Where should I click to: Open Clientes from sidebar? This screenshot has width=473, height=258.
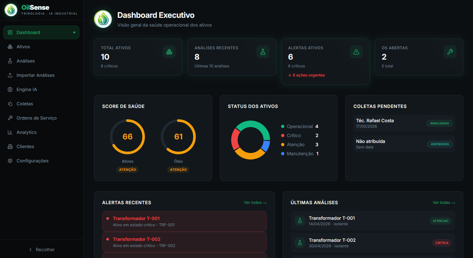41,147
